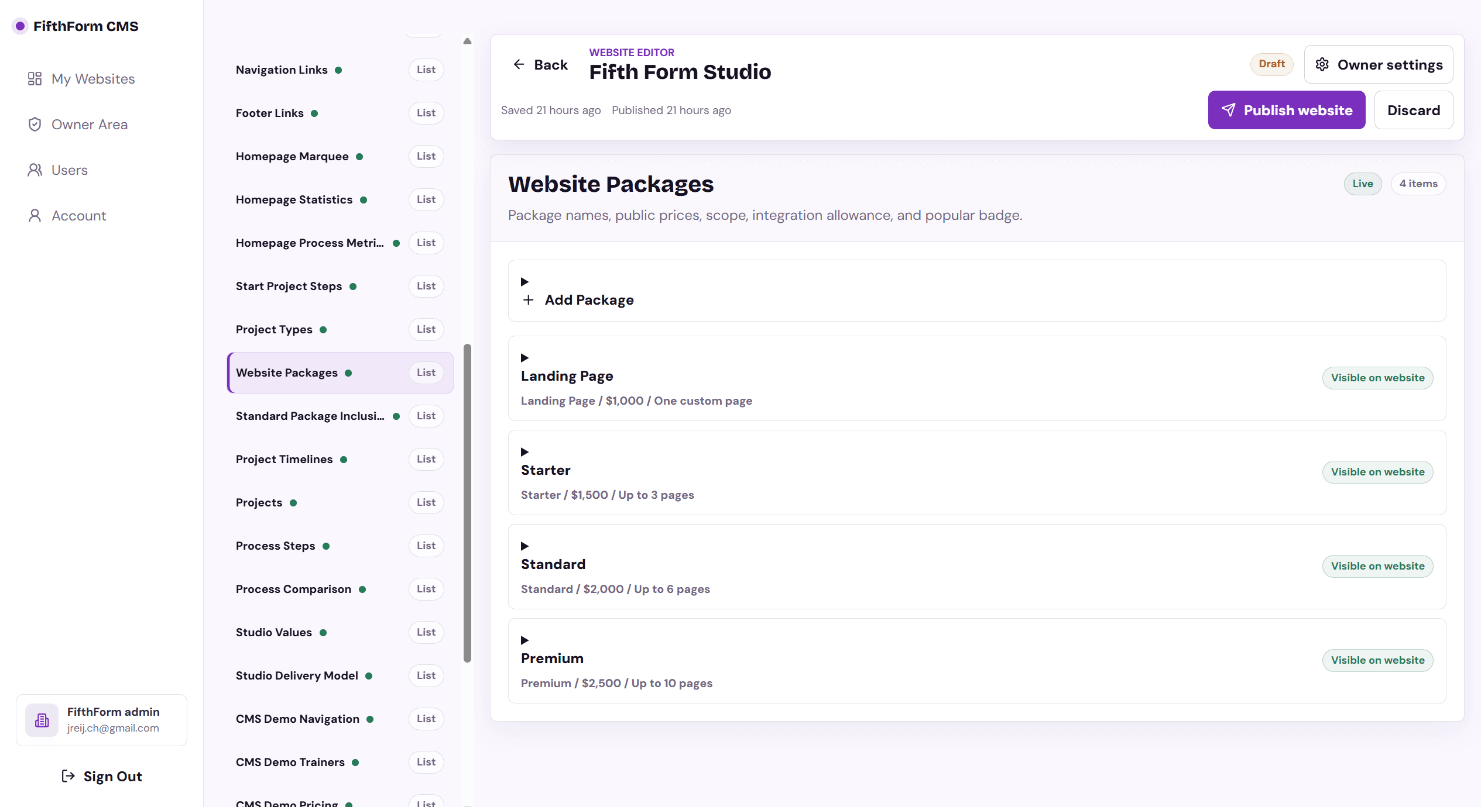Click the 4 items count badge
Image resolution: width=1481 pixels, height=807 pixels.
pos(1418,184)
